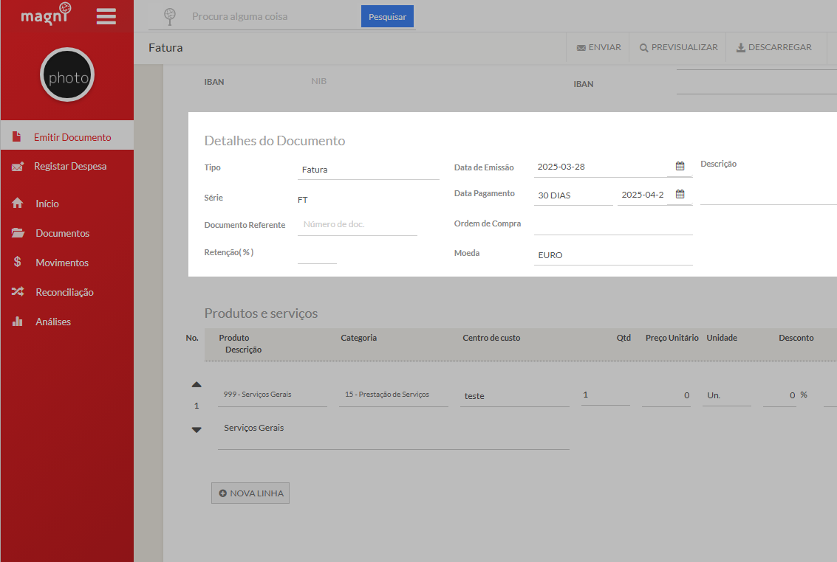Click PREVISUALIZAR to preview the invoice

tap(678, 47)
